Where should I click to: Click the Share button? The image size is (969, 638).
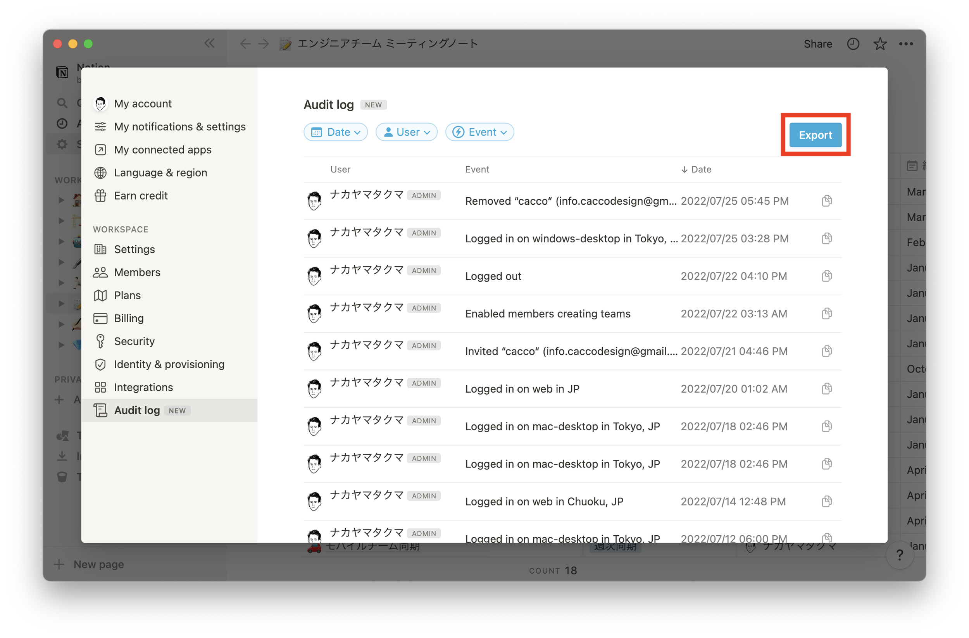pos(817,43)
